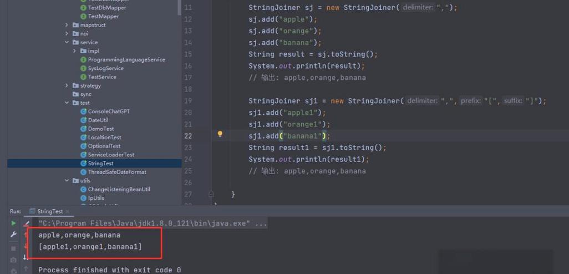This screenshot has height=274, width=569.
Task: Switch to StringTest run tab
Action: click(50, 211)
